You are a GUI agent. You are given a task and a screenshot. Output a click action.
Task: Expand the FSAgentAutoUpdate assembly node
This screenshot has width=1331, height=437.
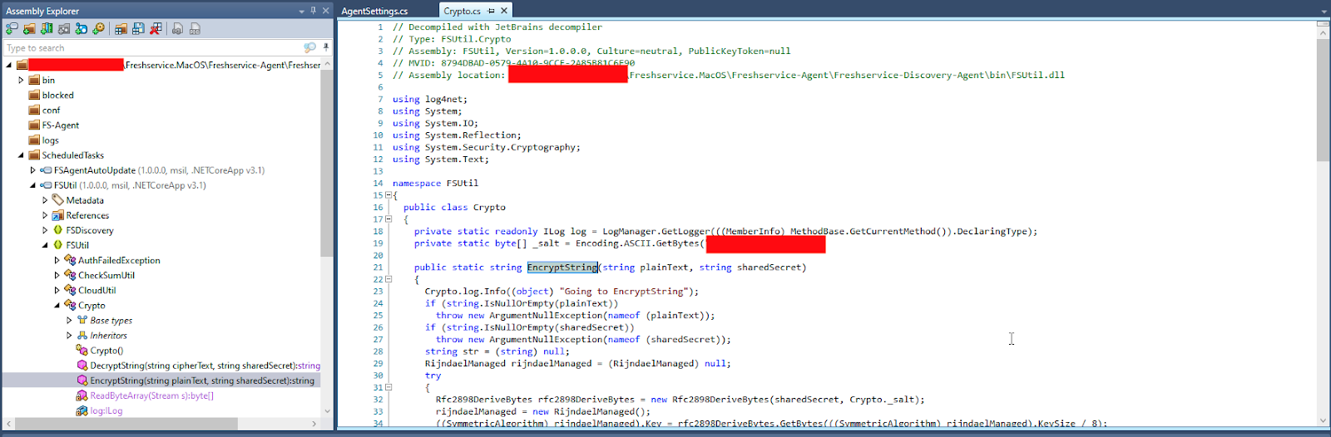click(33, 170)
